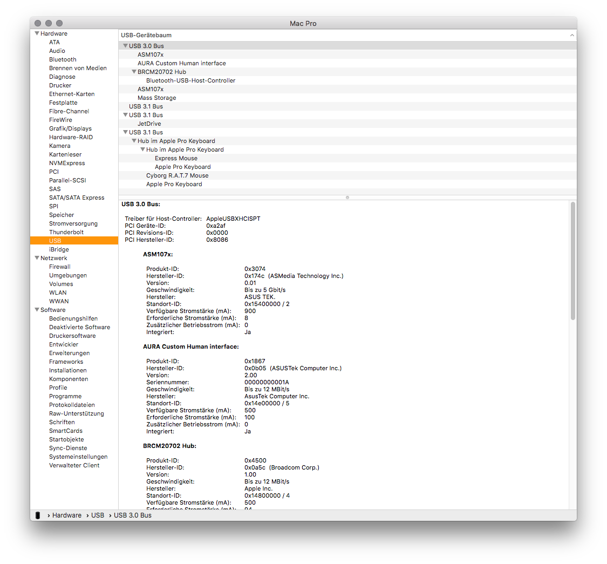Click the AppleUSBXHCISPT driver value
This screenshot has height=564, width=607.
233,219
